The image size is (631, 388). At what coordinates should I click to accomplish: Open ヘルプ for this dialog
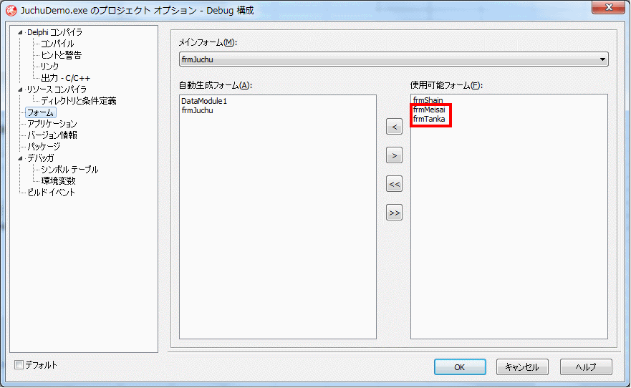(586, 367)
